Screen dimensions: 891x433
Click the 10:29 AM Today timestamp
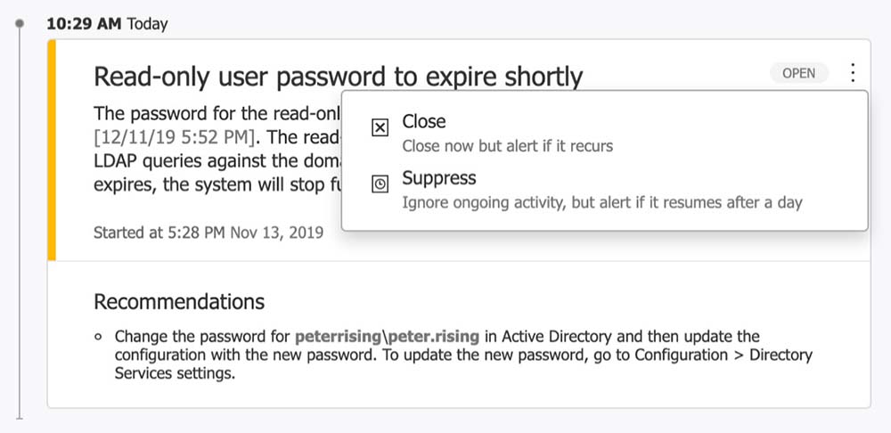point(107,24)
